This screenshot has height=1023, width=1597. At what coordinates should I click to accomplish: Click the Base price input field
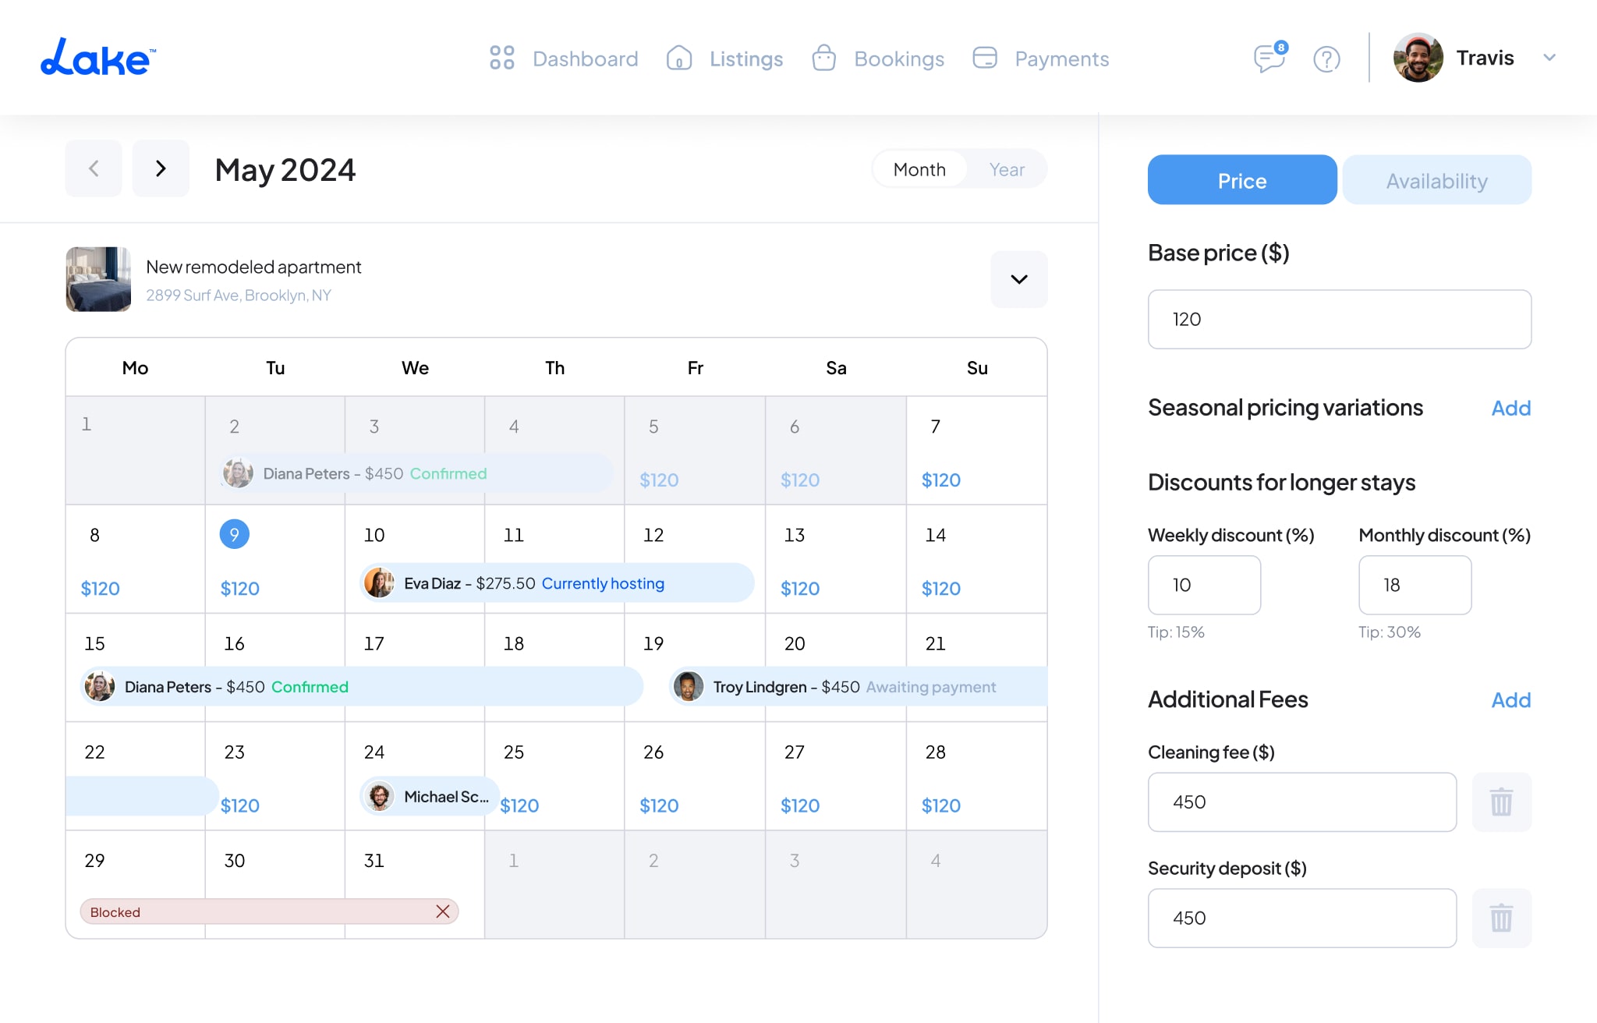click(x=1340, y=320)
